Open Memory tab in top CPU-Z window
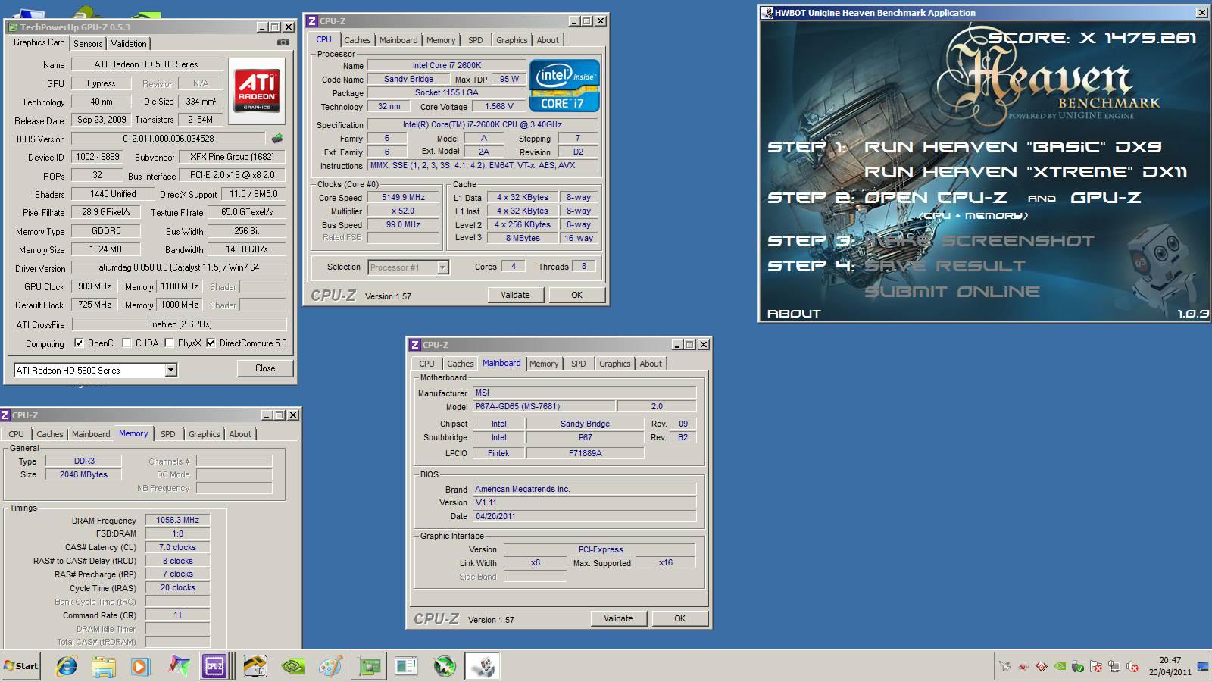Image resolution: width=1212 pixels, height=682 pixels. (441, 40)
